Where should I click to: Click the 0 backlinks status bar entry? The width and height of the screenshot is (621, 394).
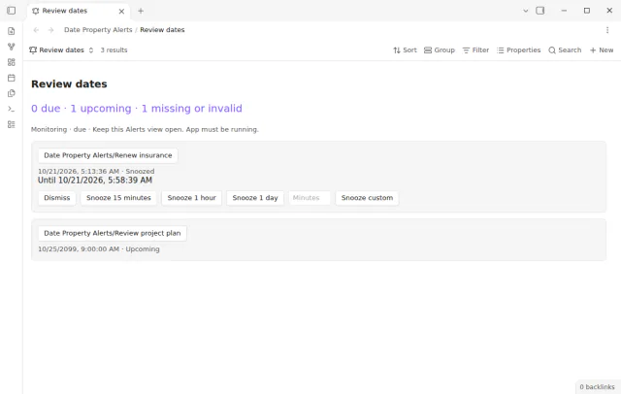coord(597,387)
